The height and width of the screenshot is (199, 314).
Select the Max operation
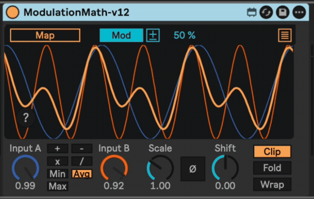(x=58, y=187)
